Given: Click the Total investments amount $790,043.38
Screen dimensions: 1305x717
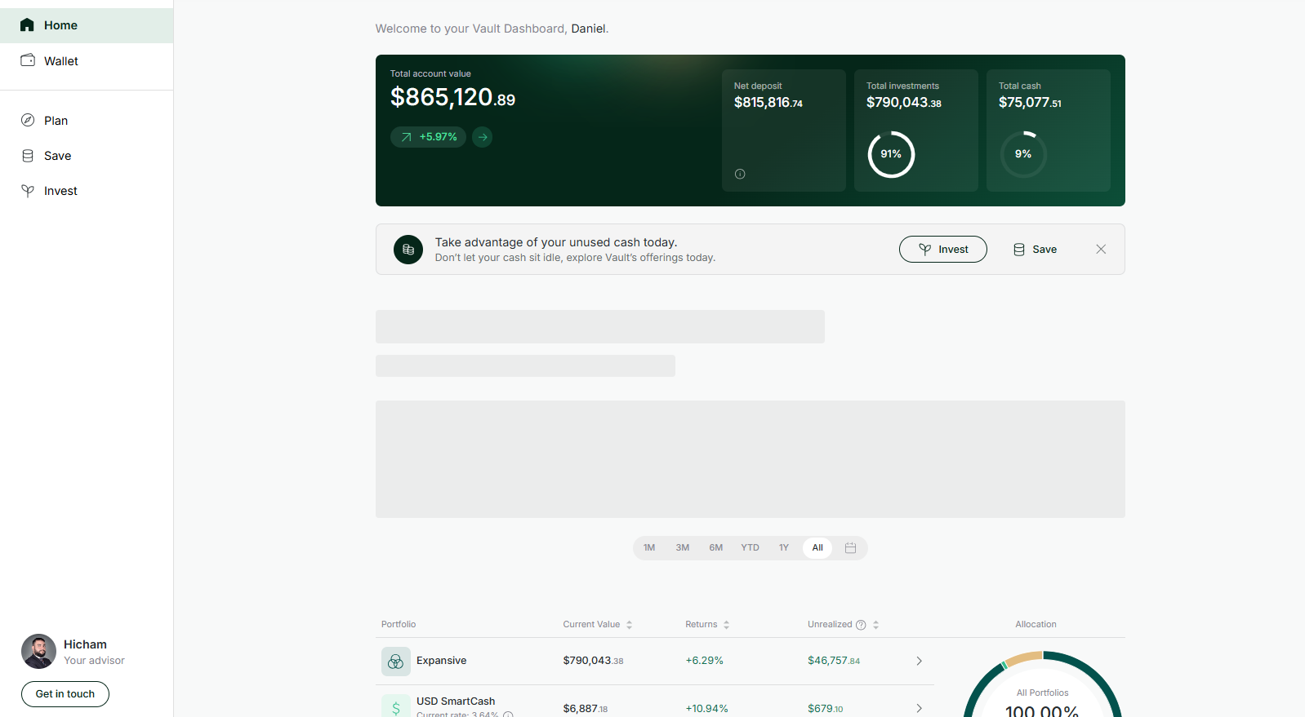Looking at the screenshot, I should coord(904,103).
